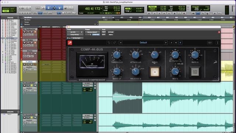Load the next plugin preset

click(x=166, y=43)
